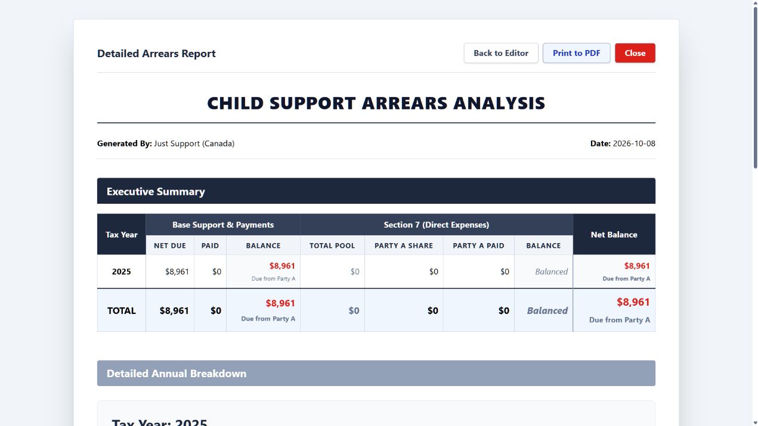758x426 pixels.
Task: Click the 'CHILD SUPPORT ARREARS ANALYSIS' heading
Action: click(x=376, y=103)
